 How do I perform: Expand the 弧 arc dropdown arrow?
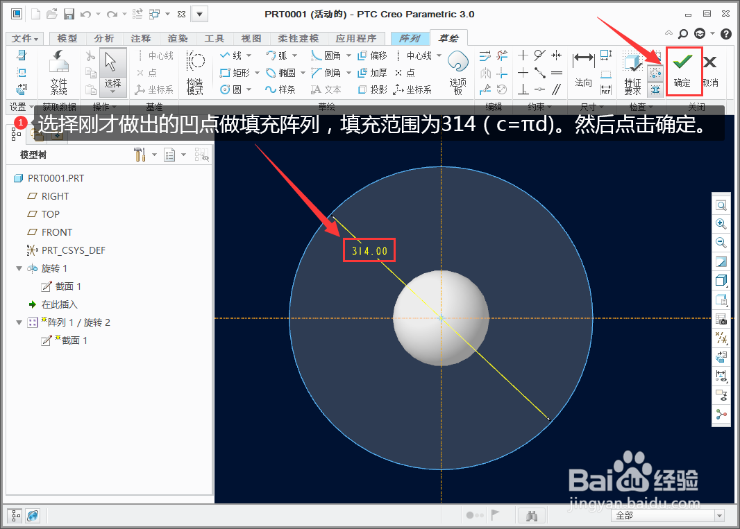(x=295, y=55)
